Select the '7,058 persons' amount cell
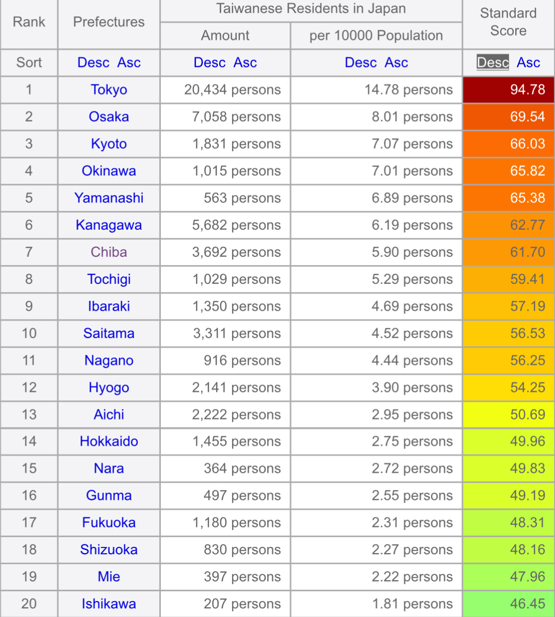Screen dimensions: 555x617 (x=225, y=117)
